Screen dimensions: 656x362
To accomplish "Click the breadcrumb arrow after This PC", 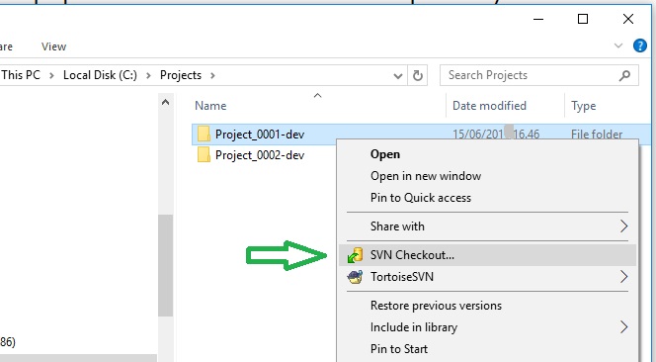I will (x=51, y=76).
